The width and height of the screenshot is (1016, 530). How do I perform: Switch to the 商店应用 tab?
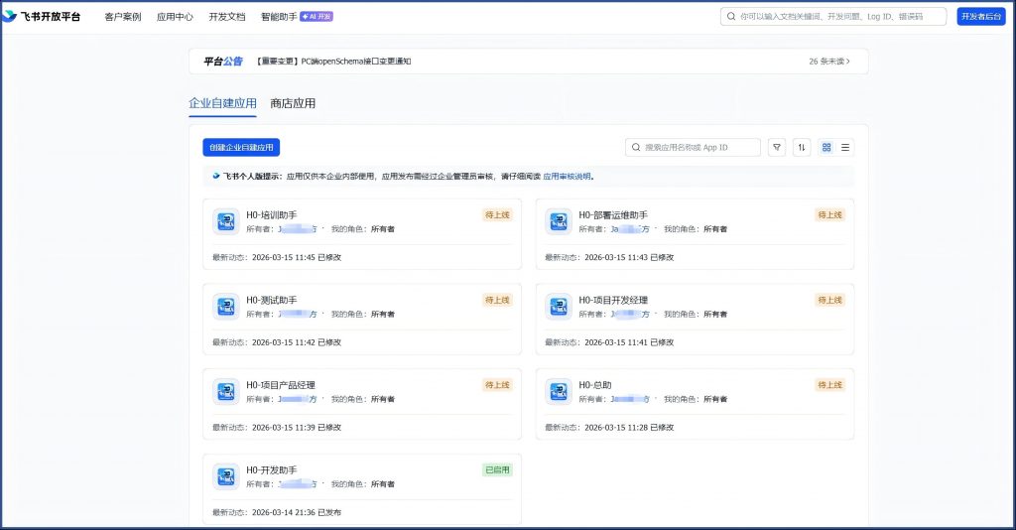[x=293, y=103]
